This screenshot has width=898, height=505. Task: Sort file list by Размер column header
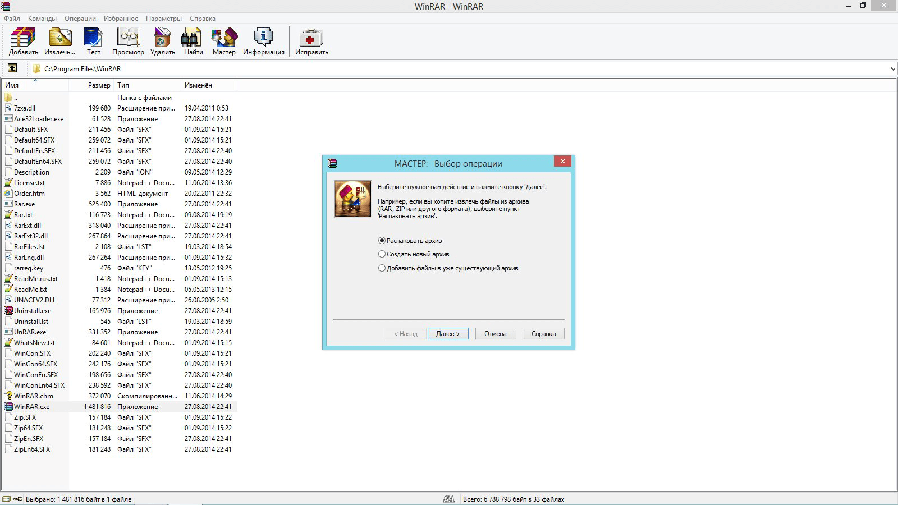point(91,85)
